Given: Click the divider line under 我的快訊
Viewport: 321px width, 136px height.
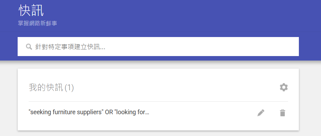Looking at the screenshot, I should point(158,102).
